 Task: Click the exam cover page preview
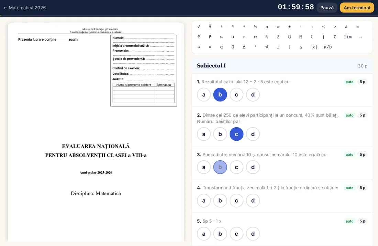tap(96, 132)
